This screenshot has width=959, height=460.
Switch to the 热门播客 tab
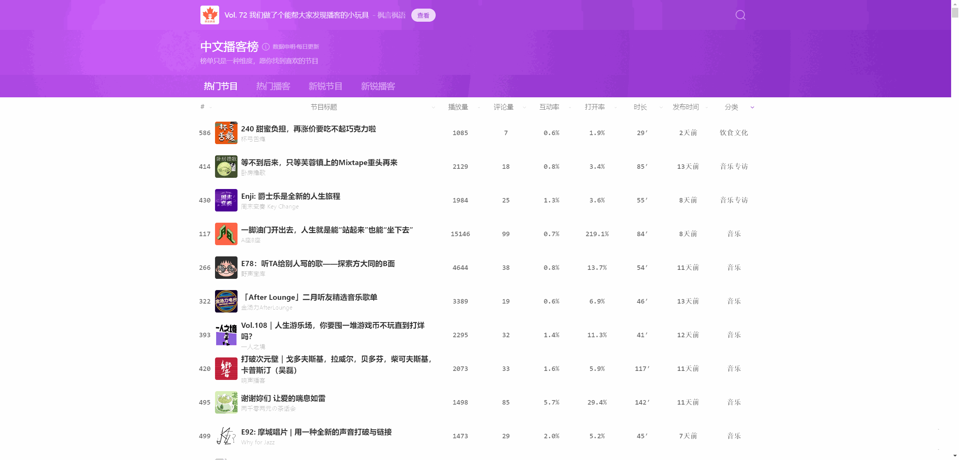point(273,86)
